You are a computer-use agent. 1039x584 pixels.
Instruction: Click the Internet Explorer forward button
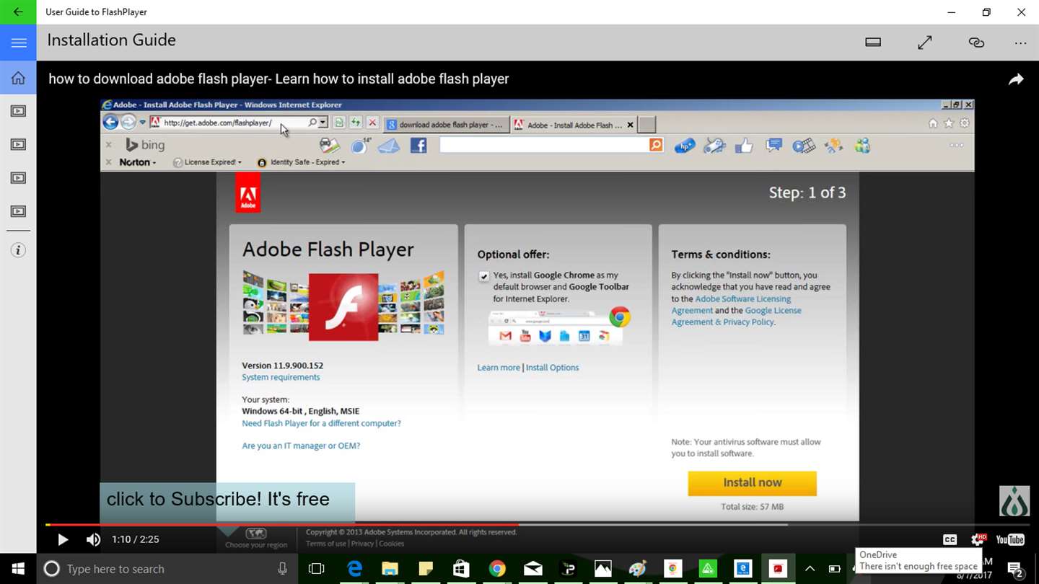[128, 123]
